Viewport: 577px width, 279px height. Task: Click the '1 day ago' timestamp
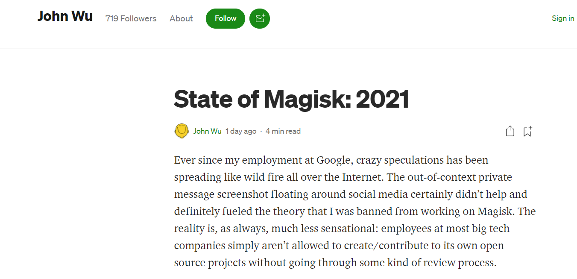241,131
